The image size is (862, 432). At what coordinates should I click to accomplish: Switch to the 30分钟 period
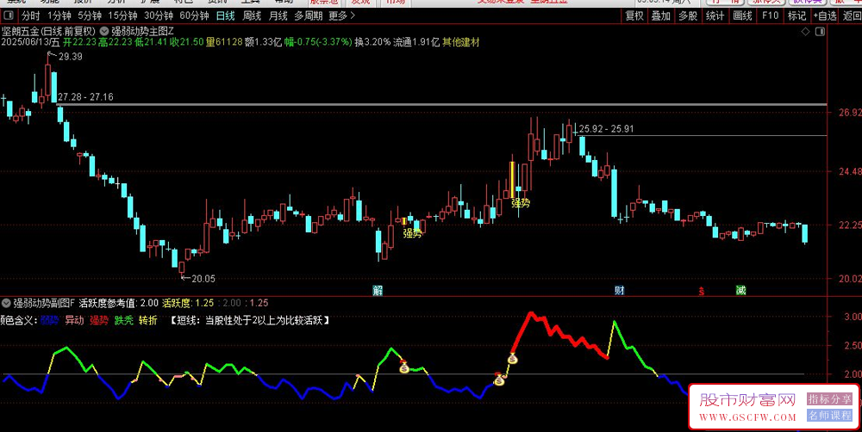click(157, 15)
